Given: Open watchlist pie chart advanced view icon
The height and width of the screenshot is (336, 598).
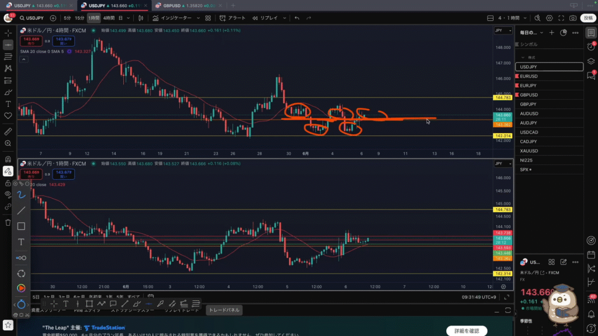Looking at the screenshot, I should (564, 33).
